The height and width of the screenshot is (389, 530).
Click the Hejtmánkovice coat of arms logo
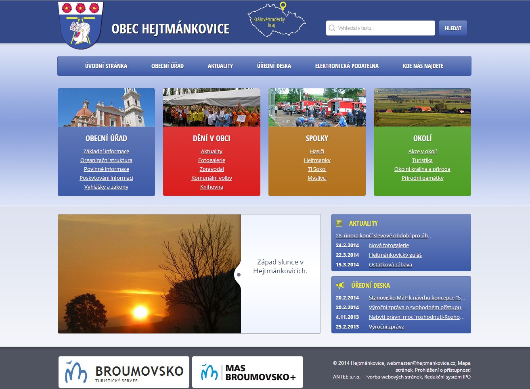81,25
